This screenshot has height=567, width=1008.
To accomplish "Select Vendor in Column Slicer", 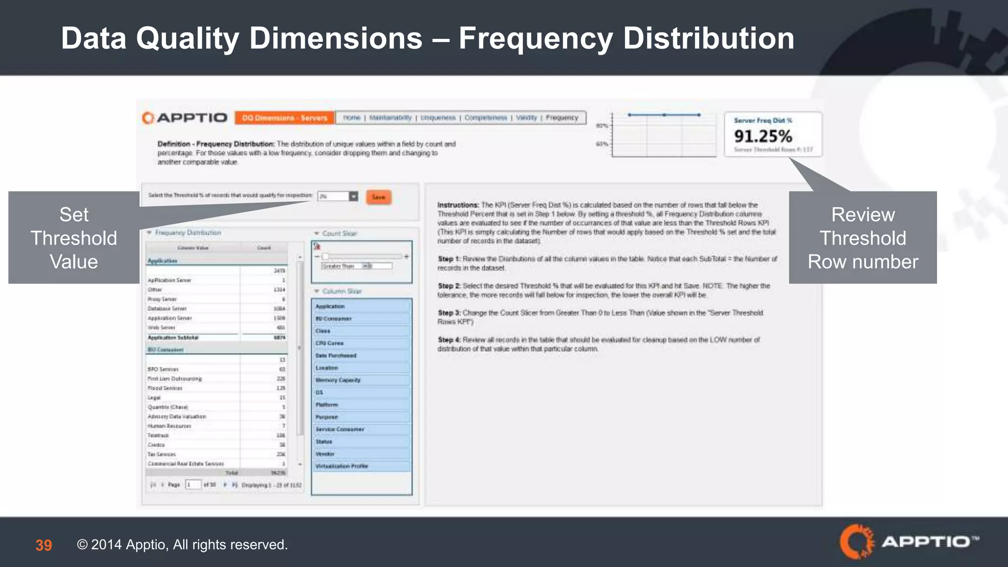I will pos(362,454).
